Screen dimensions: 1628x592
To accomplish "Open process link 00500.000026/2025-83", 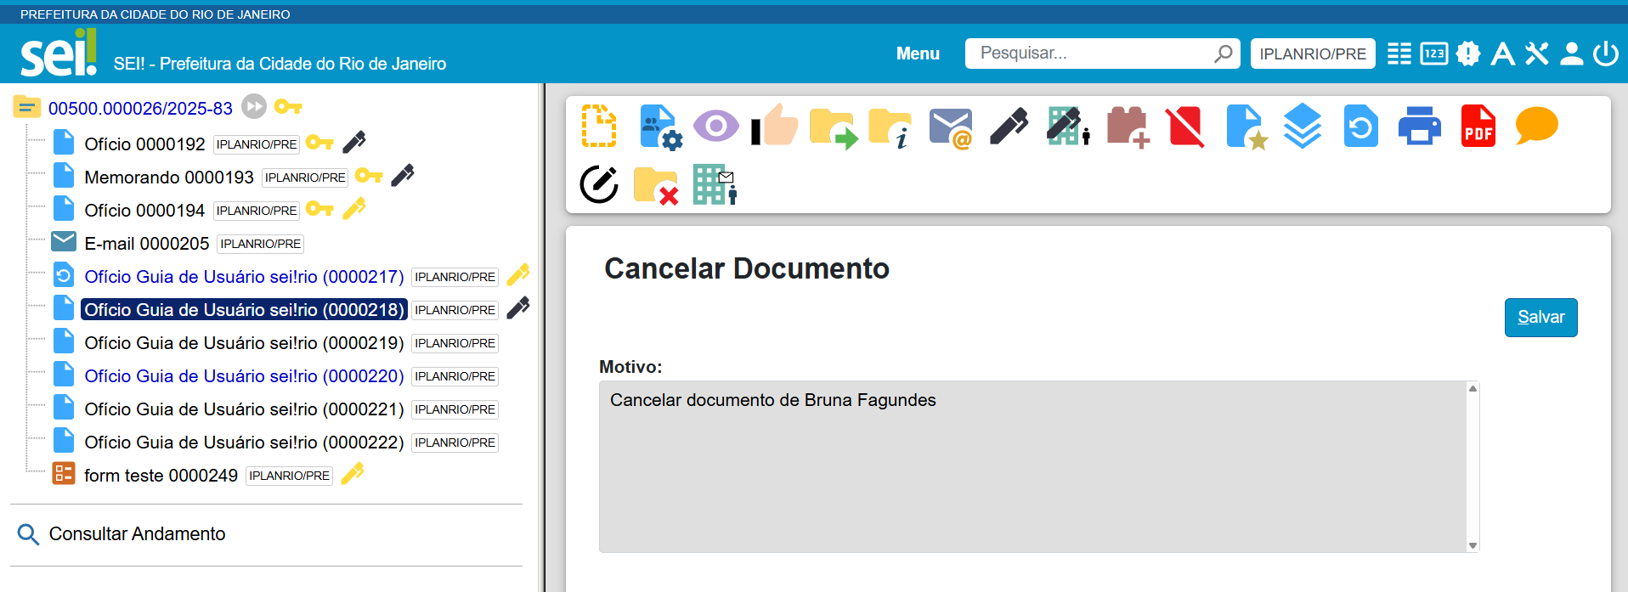I will (140, 109).
